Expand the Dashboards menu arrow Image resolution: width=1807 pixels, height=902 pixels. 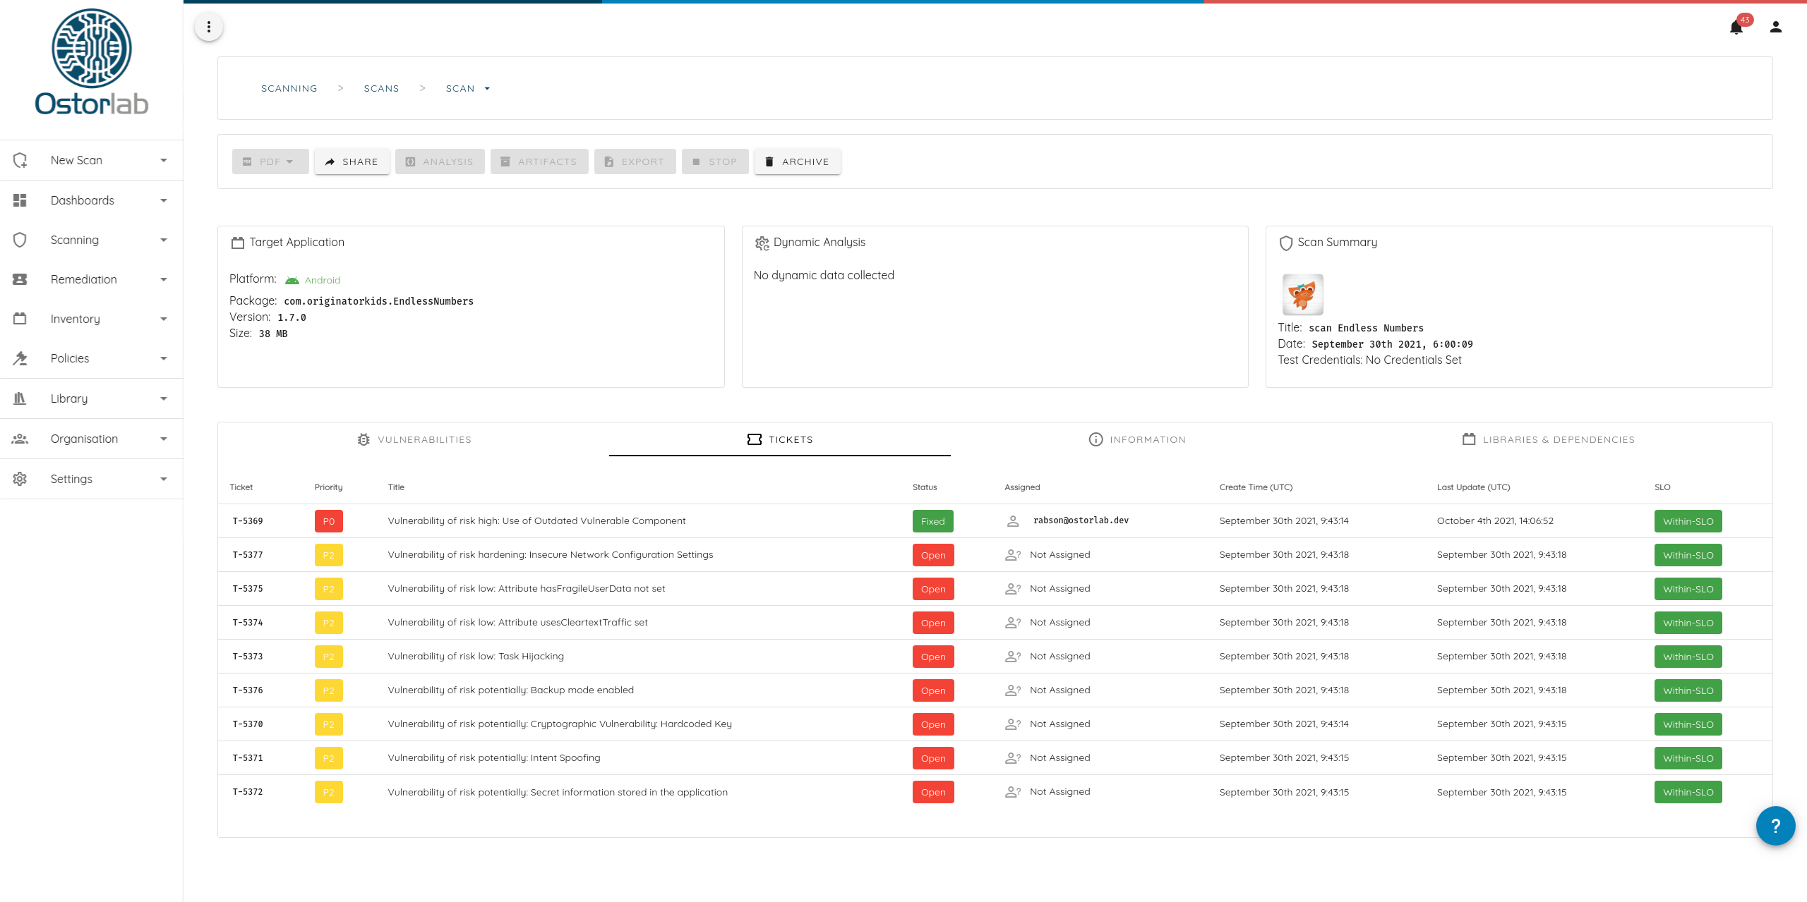coord(164,201)
